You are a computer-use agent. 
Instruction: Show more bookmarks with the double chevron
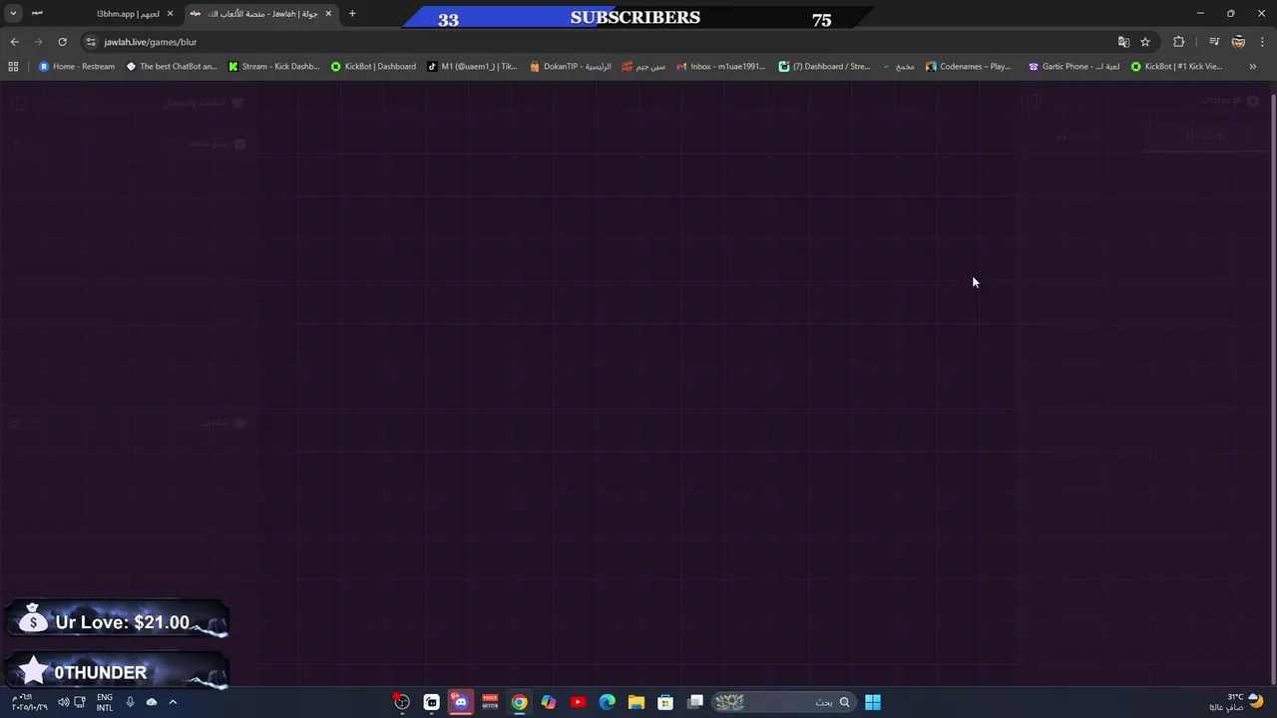tap(1252, 67)
